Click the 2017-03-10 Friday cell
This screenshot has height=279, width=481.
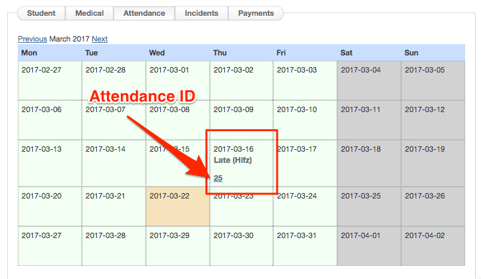(x=305, y=120)
